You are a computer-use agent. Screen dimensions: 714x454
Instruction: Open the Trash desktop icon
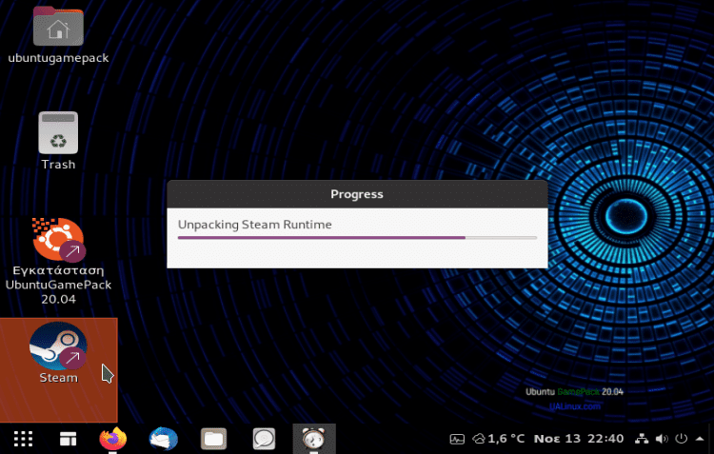[x=58, y=132]
